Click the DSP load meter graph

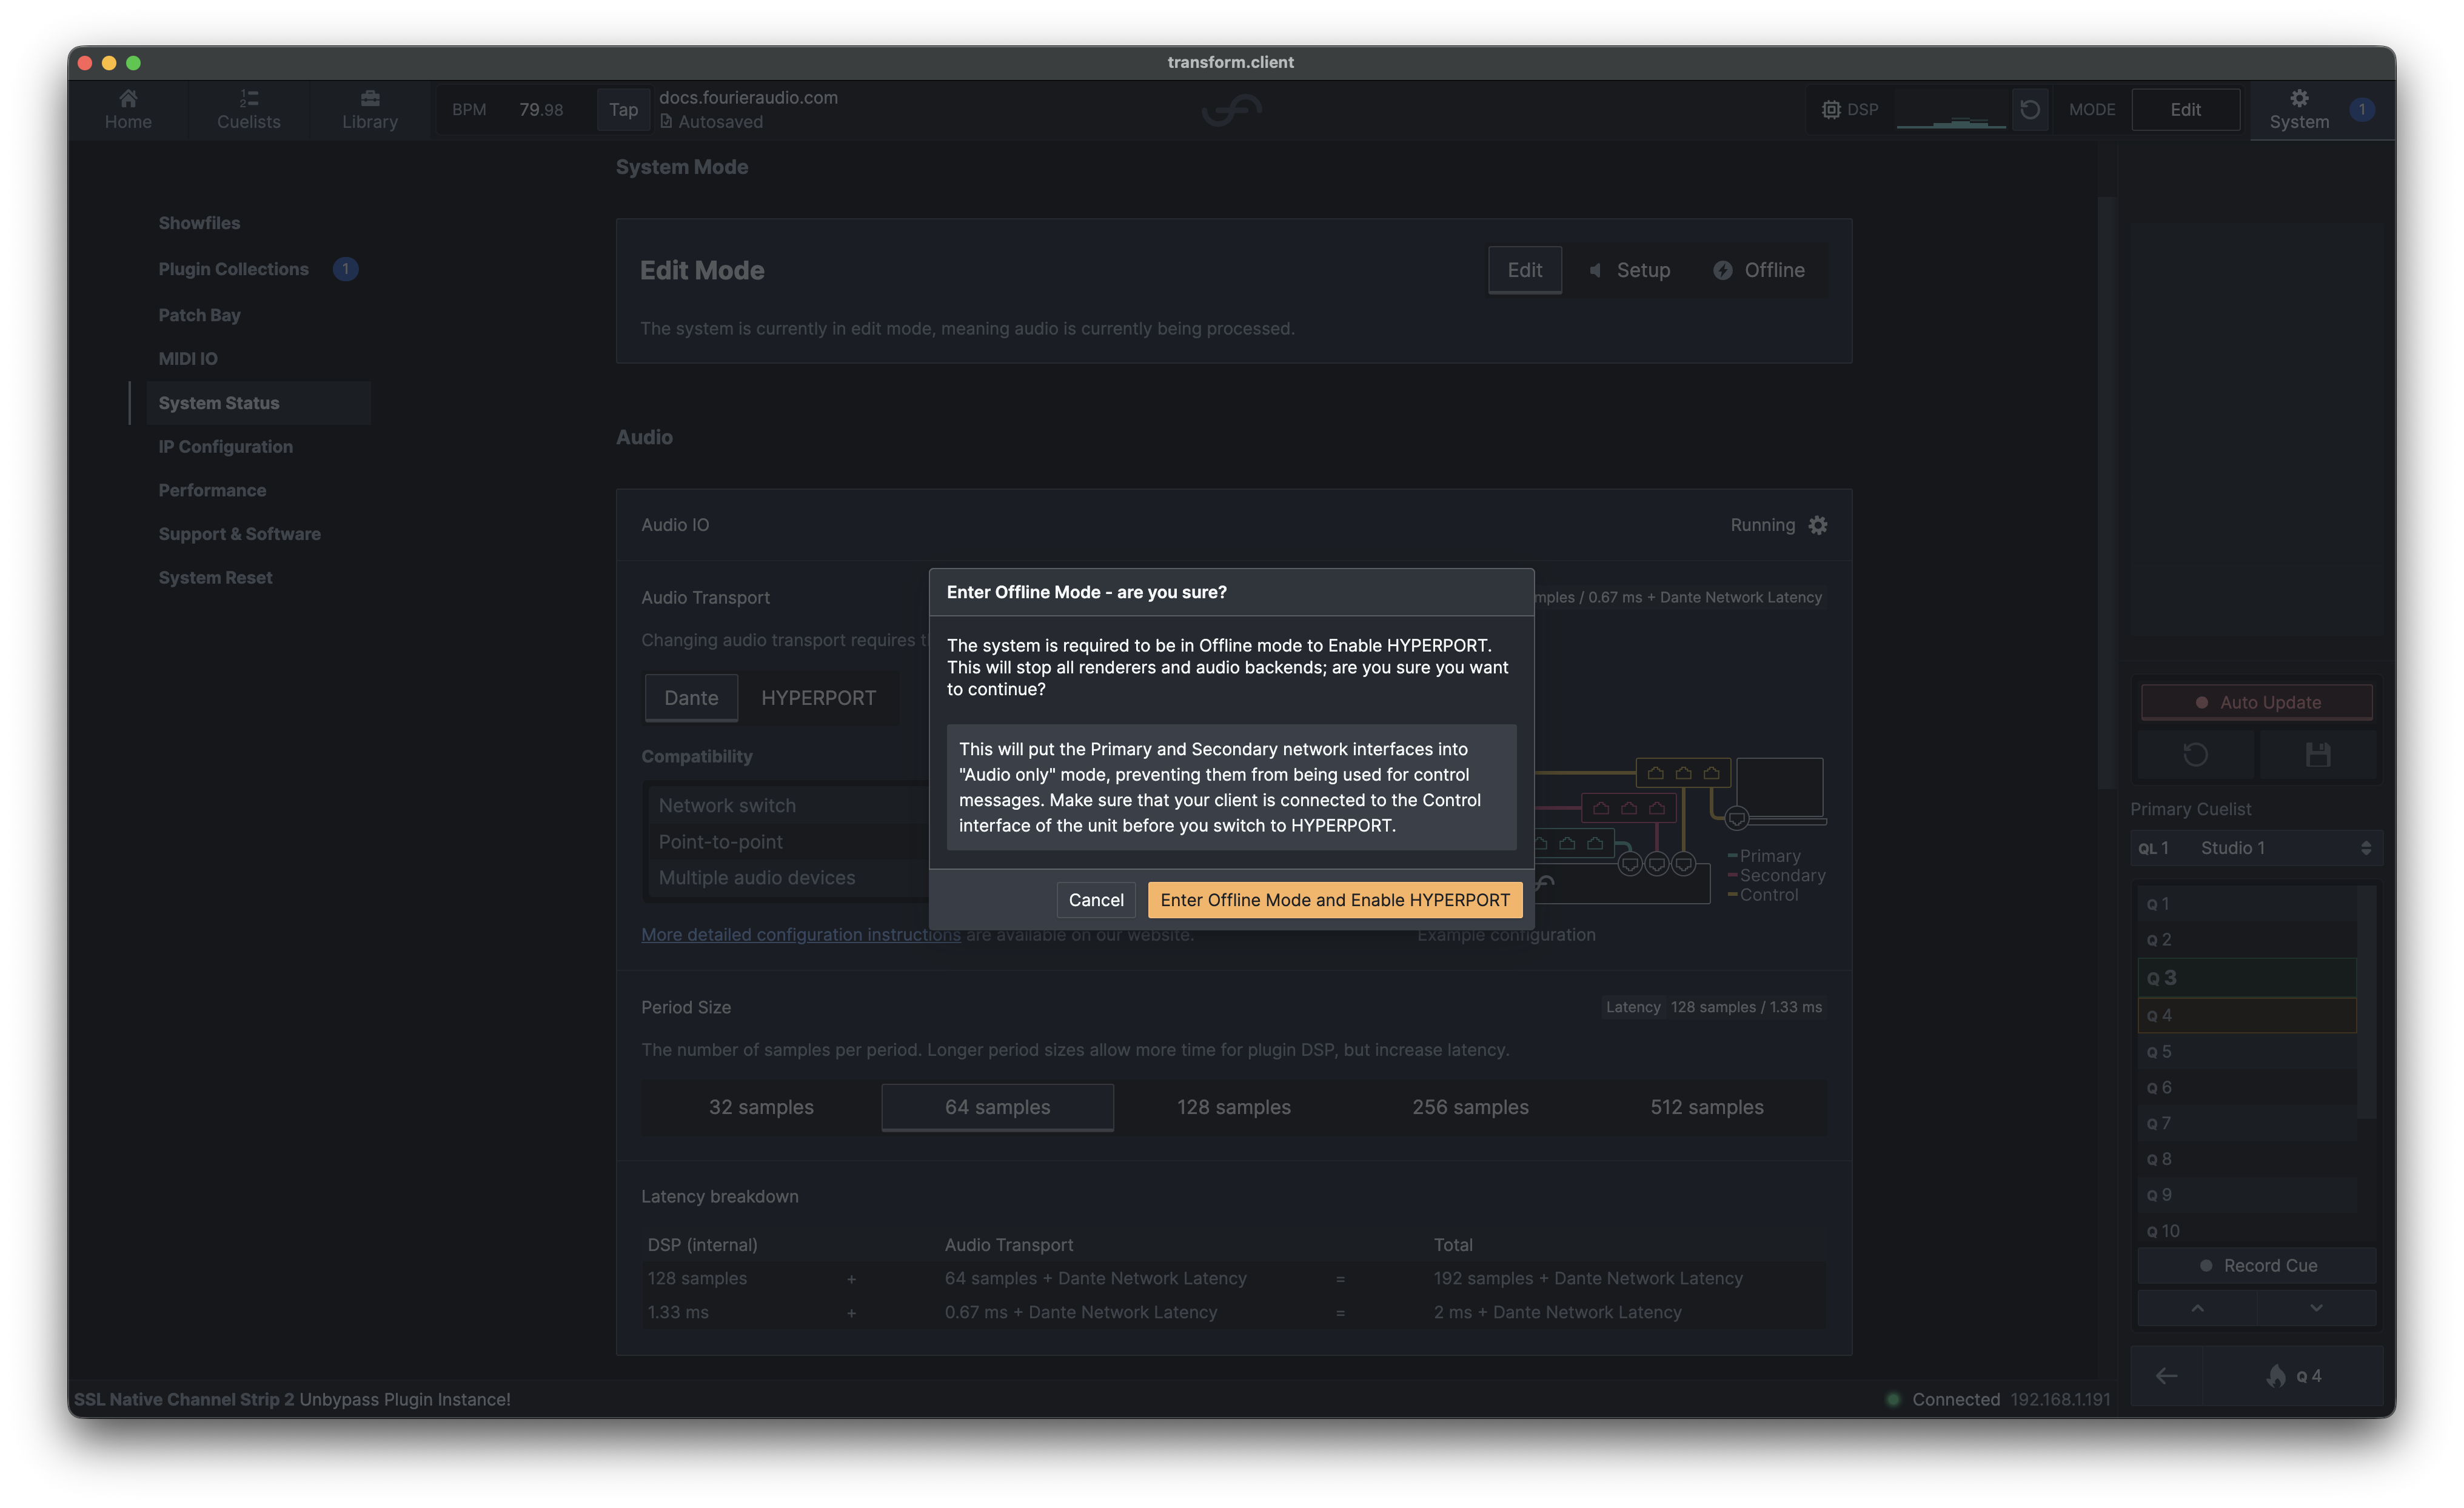[x=1950, y=110]
